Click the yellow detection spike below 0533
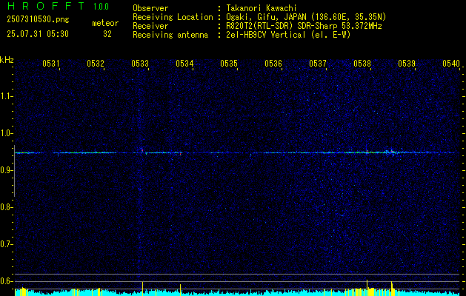466x296 pixels. [143, 288]
